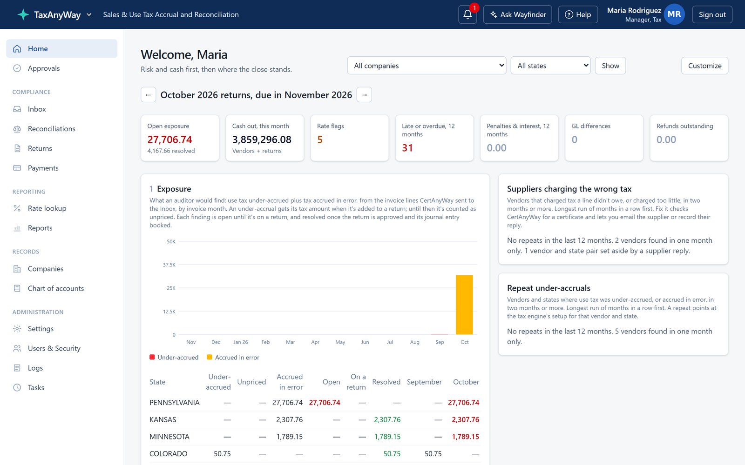745x465 pixels.
Task: Open the Repeat under-accruals panel heading
Action: [x=549, y=288]
